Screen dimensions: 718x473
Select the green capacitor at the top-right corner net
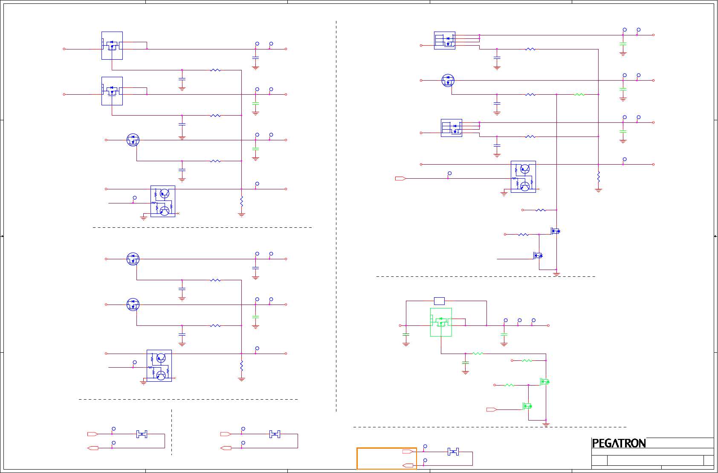point(623,44)
